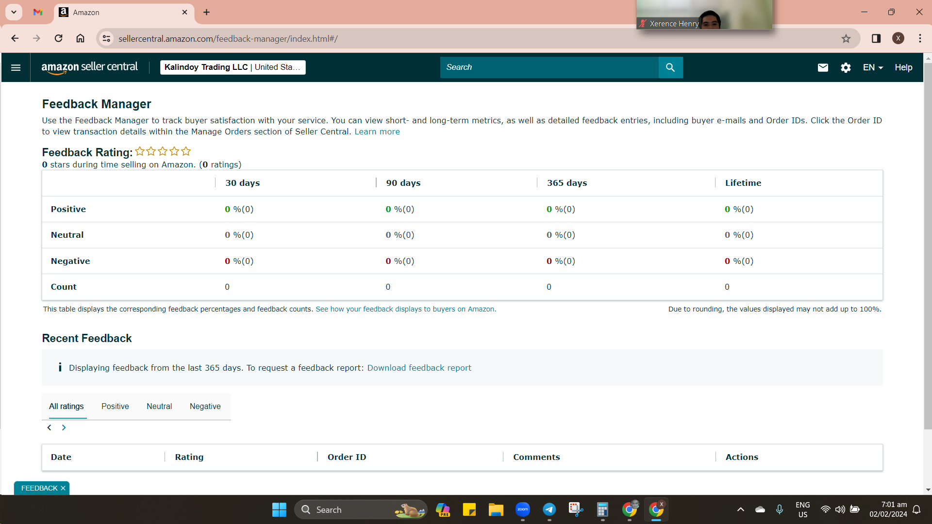Switch to the Neutral tab

click(159, 407)
